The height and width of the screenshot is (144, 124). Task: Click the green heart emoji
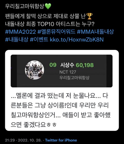[48, 6]
